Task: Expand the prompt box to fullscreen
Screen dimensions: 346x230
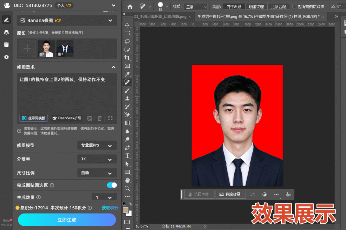Action: pos(110,118)
